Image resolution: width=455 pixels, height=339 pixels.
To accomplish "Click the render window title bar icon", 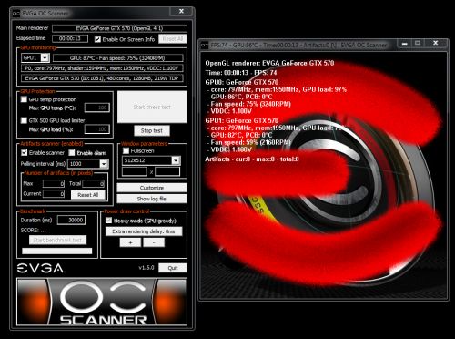I will (x=205, y=45).
